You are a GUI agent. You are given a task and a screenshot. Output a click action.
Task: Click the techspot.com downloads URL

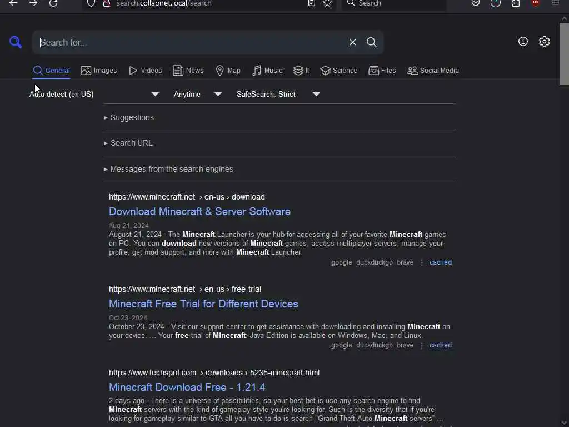click(x=214, y=373)
